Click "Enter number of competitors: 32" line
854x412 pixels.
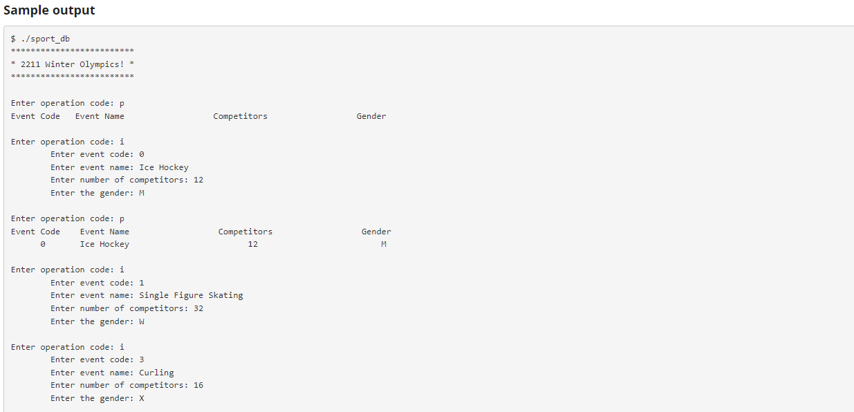click(127, 308)
